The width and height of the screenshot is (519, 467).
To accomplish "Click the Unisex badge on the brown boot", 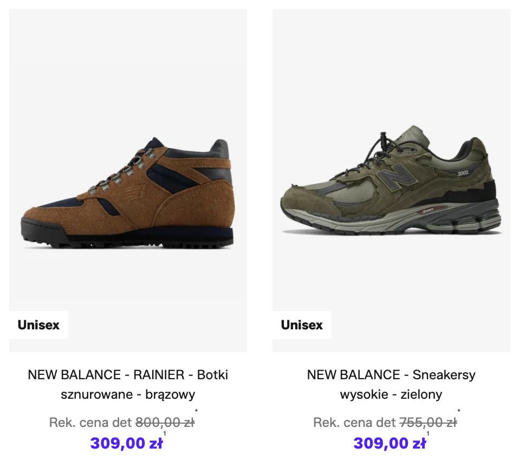I will pyautogui.click(x=38, y=325).
